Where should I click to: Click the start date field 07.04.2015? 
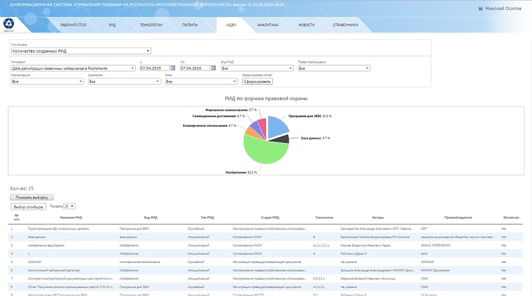[x=153, y=68]
